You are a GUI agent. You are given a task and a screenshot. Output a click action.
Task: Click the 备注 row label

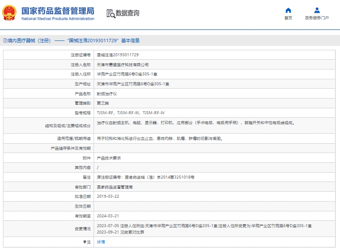click(x=87, y=177)
